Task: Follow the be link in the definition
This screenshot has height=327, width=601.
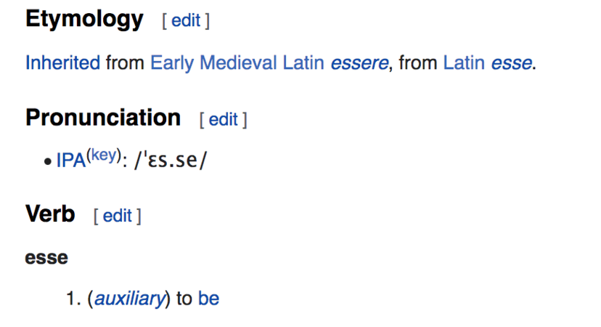Action: [x=208, y=299]
